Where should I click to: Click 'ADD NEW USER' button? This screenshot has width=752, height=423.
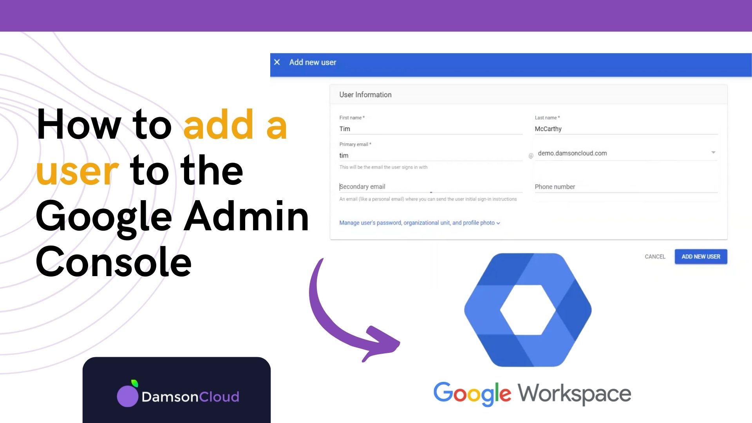pyautogui.click(x=701, y=257)
